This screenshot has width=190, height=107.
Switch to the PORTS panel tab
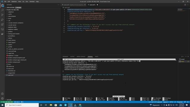pyautogui.click(x=96, y=56)
